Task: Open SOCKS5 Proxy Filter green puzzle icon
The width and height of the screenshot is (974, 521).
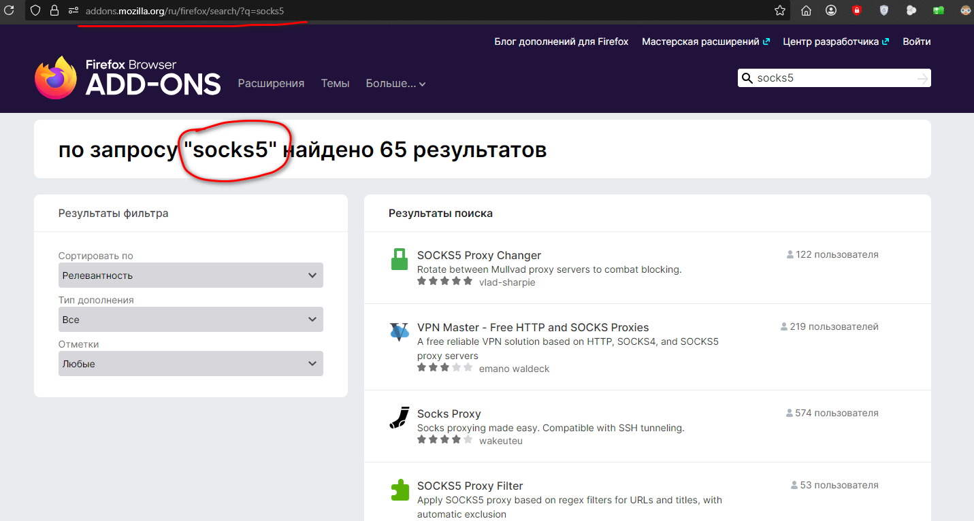Action: click(x=400, y=490)
